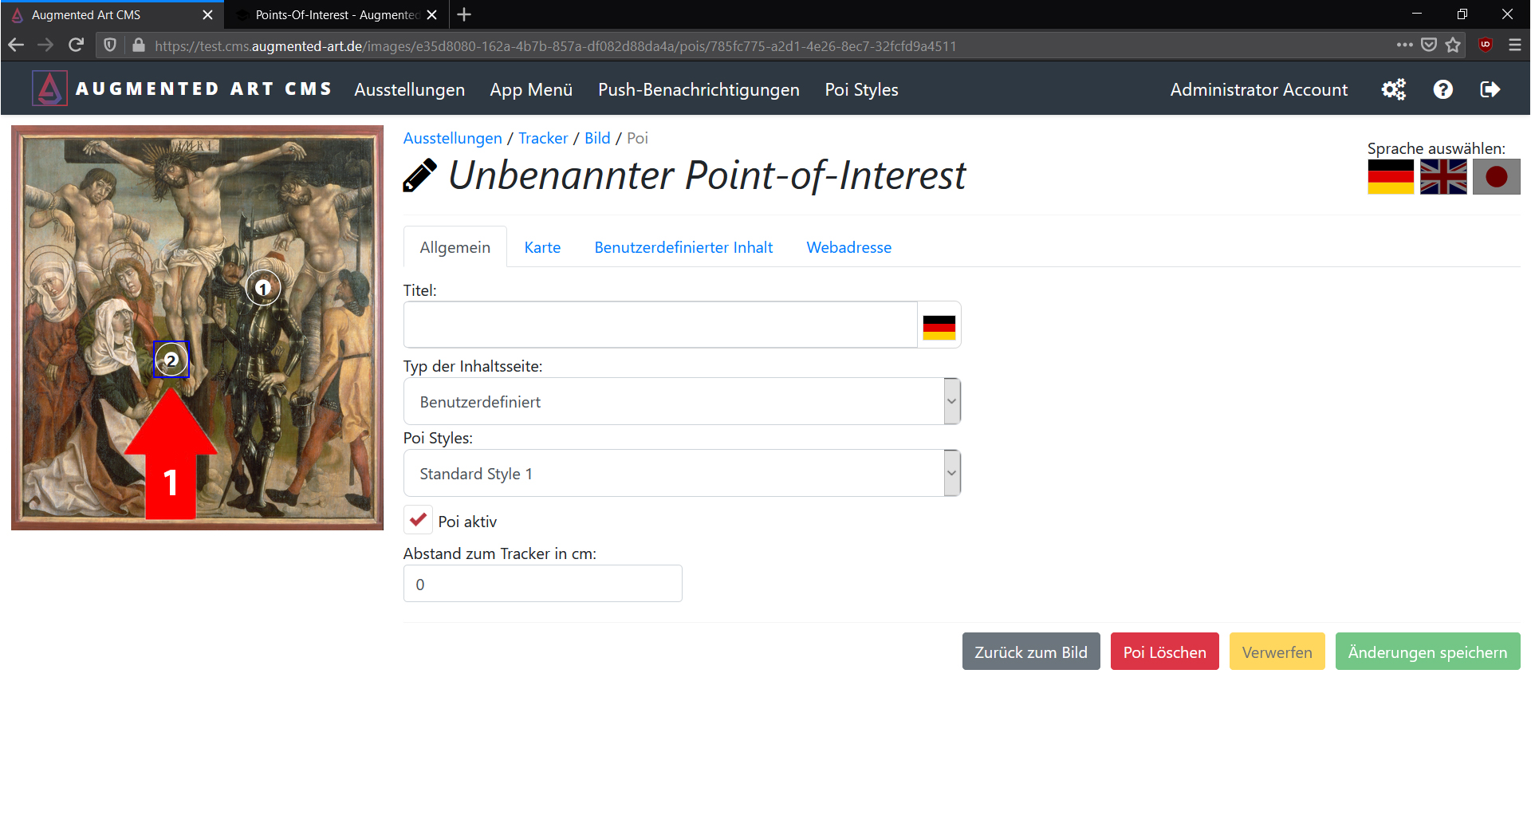Open the help question mark icon
The width and height of the screenshot is (1531, 831).
pyautogui.click(x=1442, y=89)
